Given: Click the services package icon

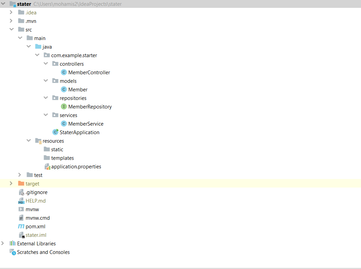Looking at the screenshot, I should click(55, 115).
